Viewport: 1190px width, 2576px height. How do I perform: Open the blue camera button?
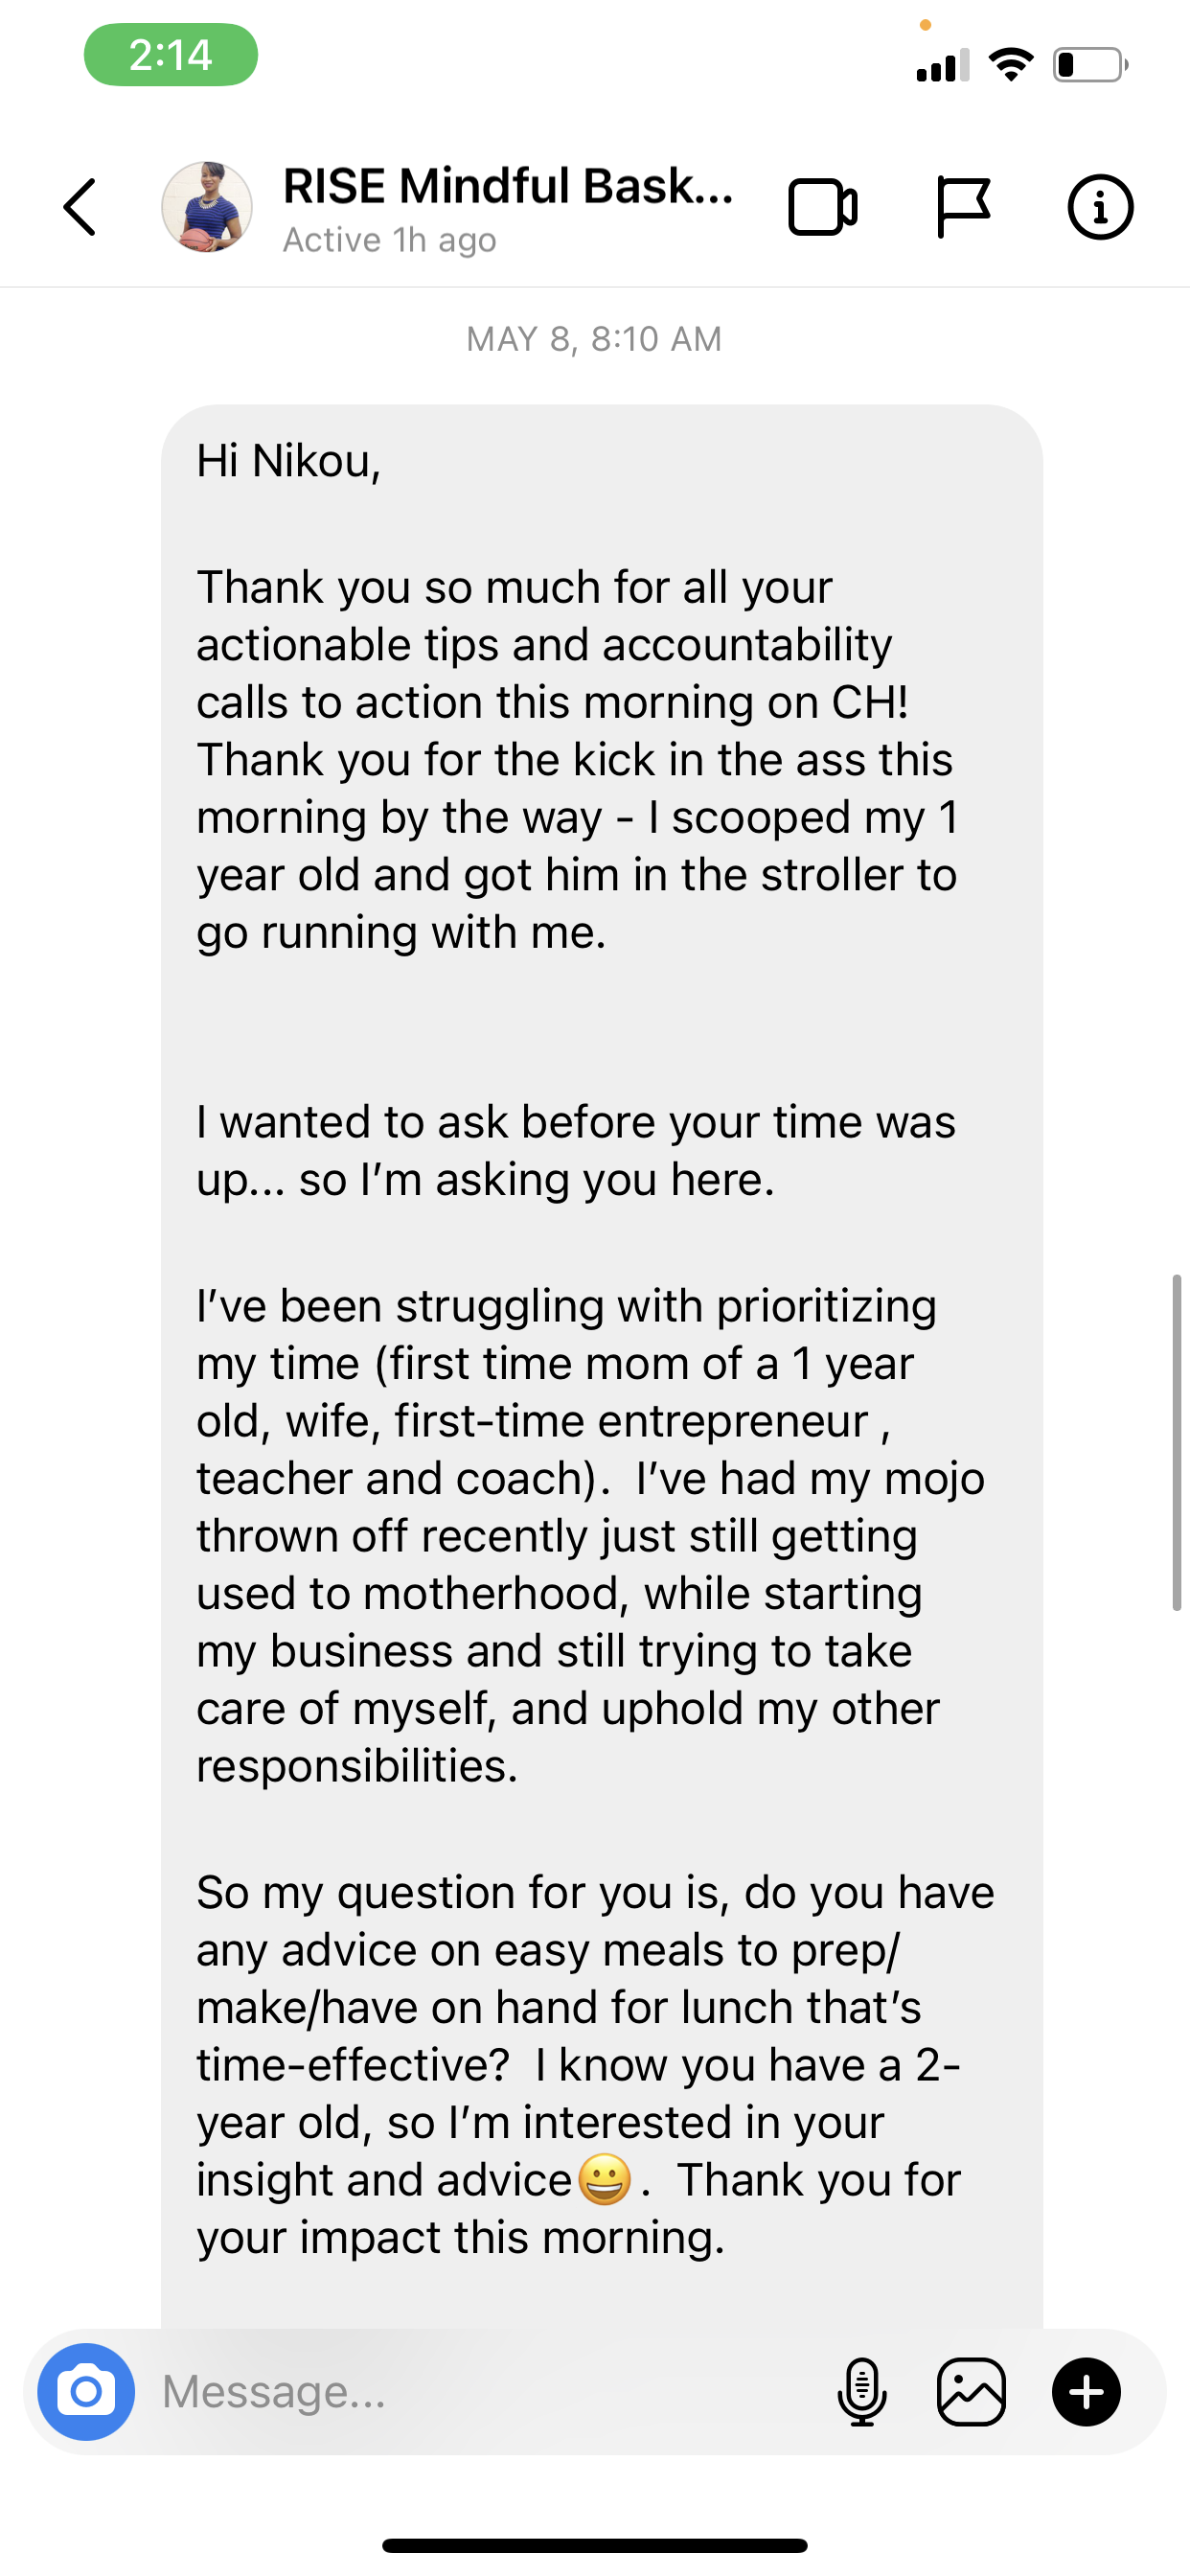coord(86,2391)
